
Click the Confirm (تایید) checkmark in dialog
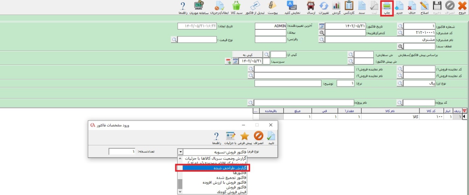coord(270,138)
